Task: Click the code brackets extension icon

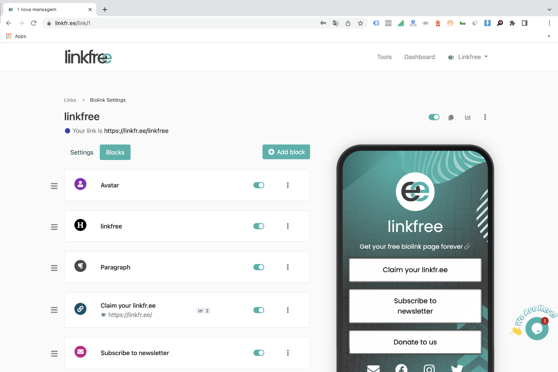Action: click(388, 23)
